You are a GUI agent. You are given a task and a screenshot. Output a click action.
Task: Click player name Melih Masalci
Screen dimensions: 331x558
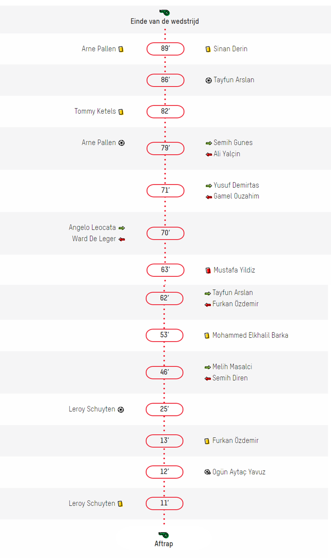[x=232, y=367]
